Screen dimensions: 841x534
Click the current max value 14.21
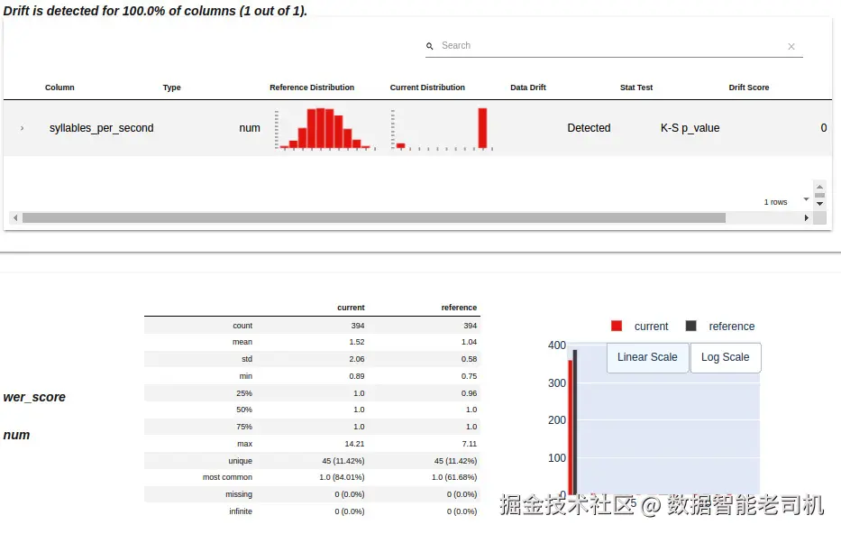tap(354, 444)
